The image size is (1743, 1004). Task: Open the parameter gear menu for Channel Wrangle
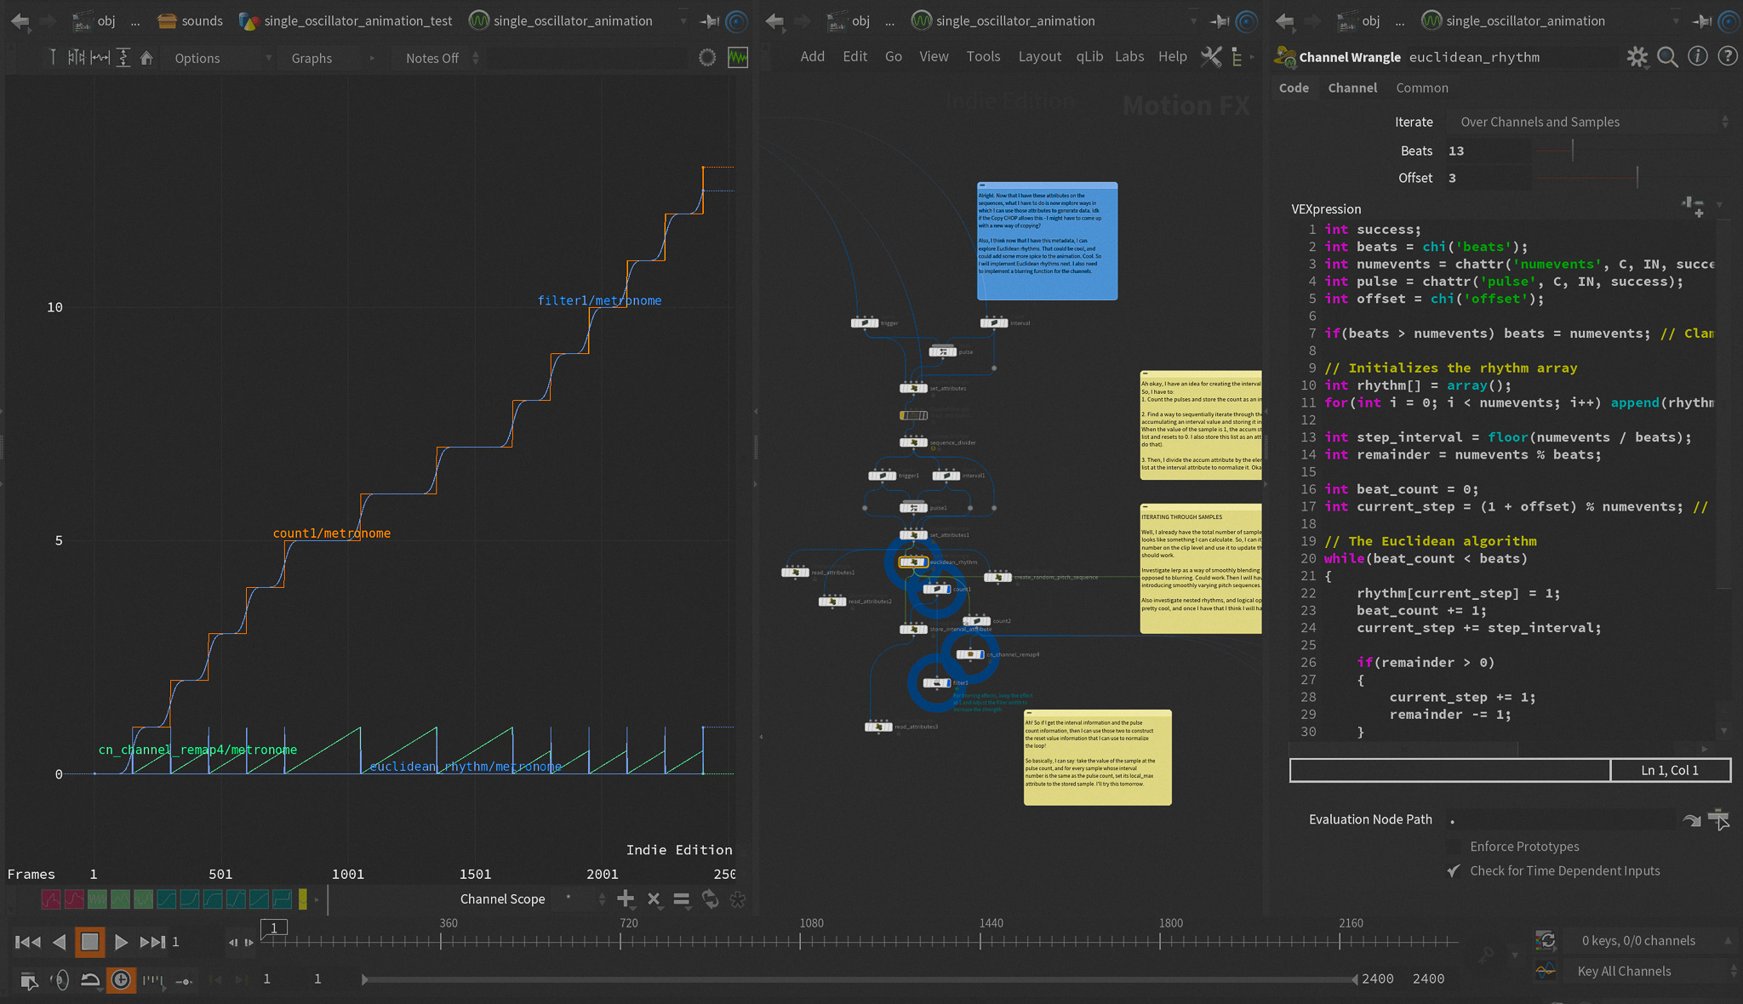point(1637,57)
